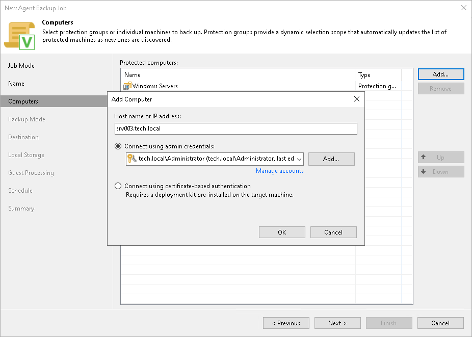Open the Summary wizard step
Viewport: 472px width, 337px height.
[x=21, y=209]
